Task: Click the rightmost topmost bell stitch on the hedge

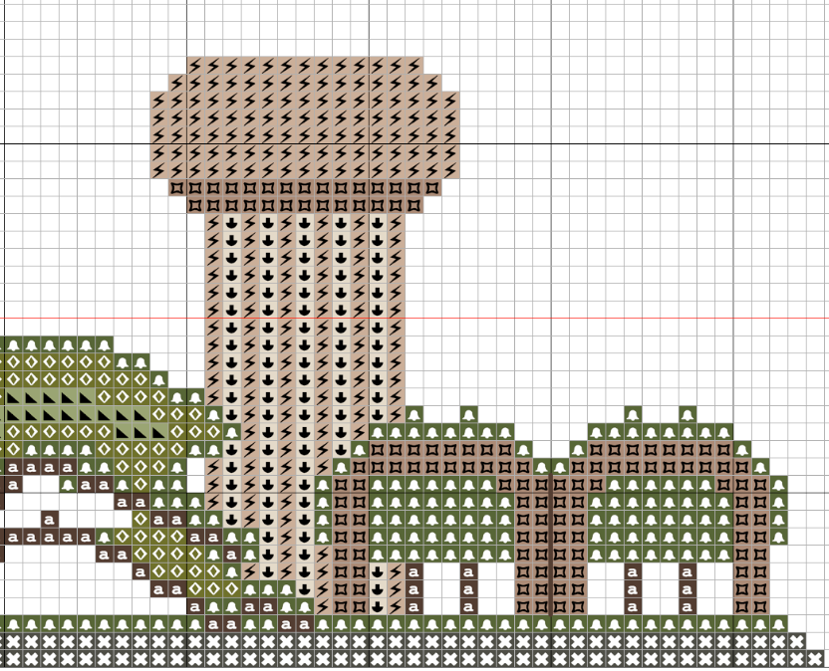Action: [x=687, y=414]
